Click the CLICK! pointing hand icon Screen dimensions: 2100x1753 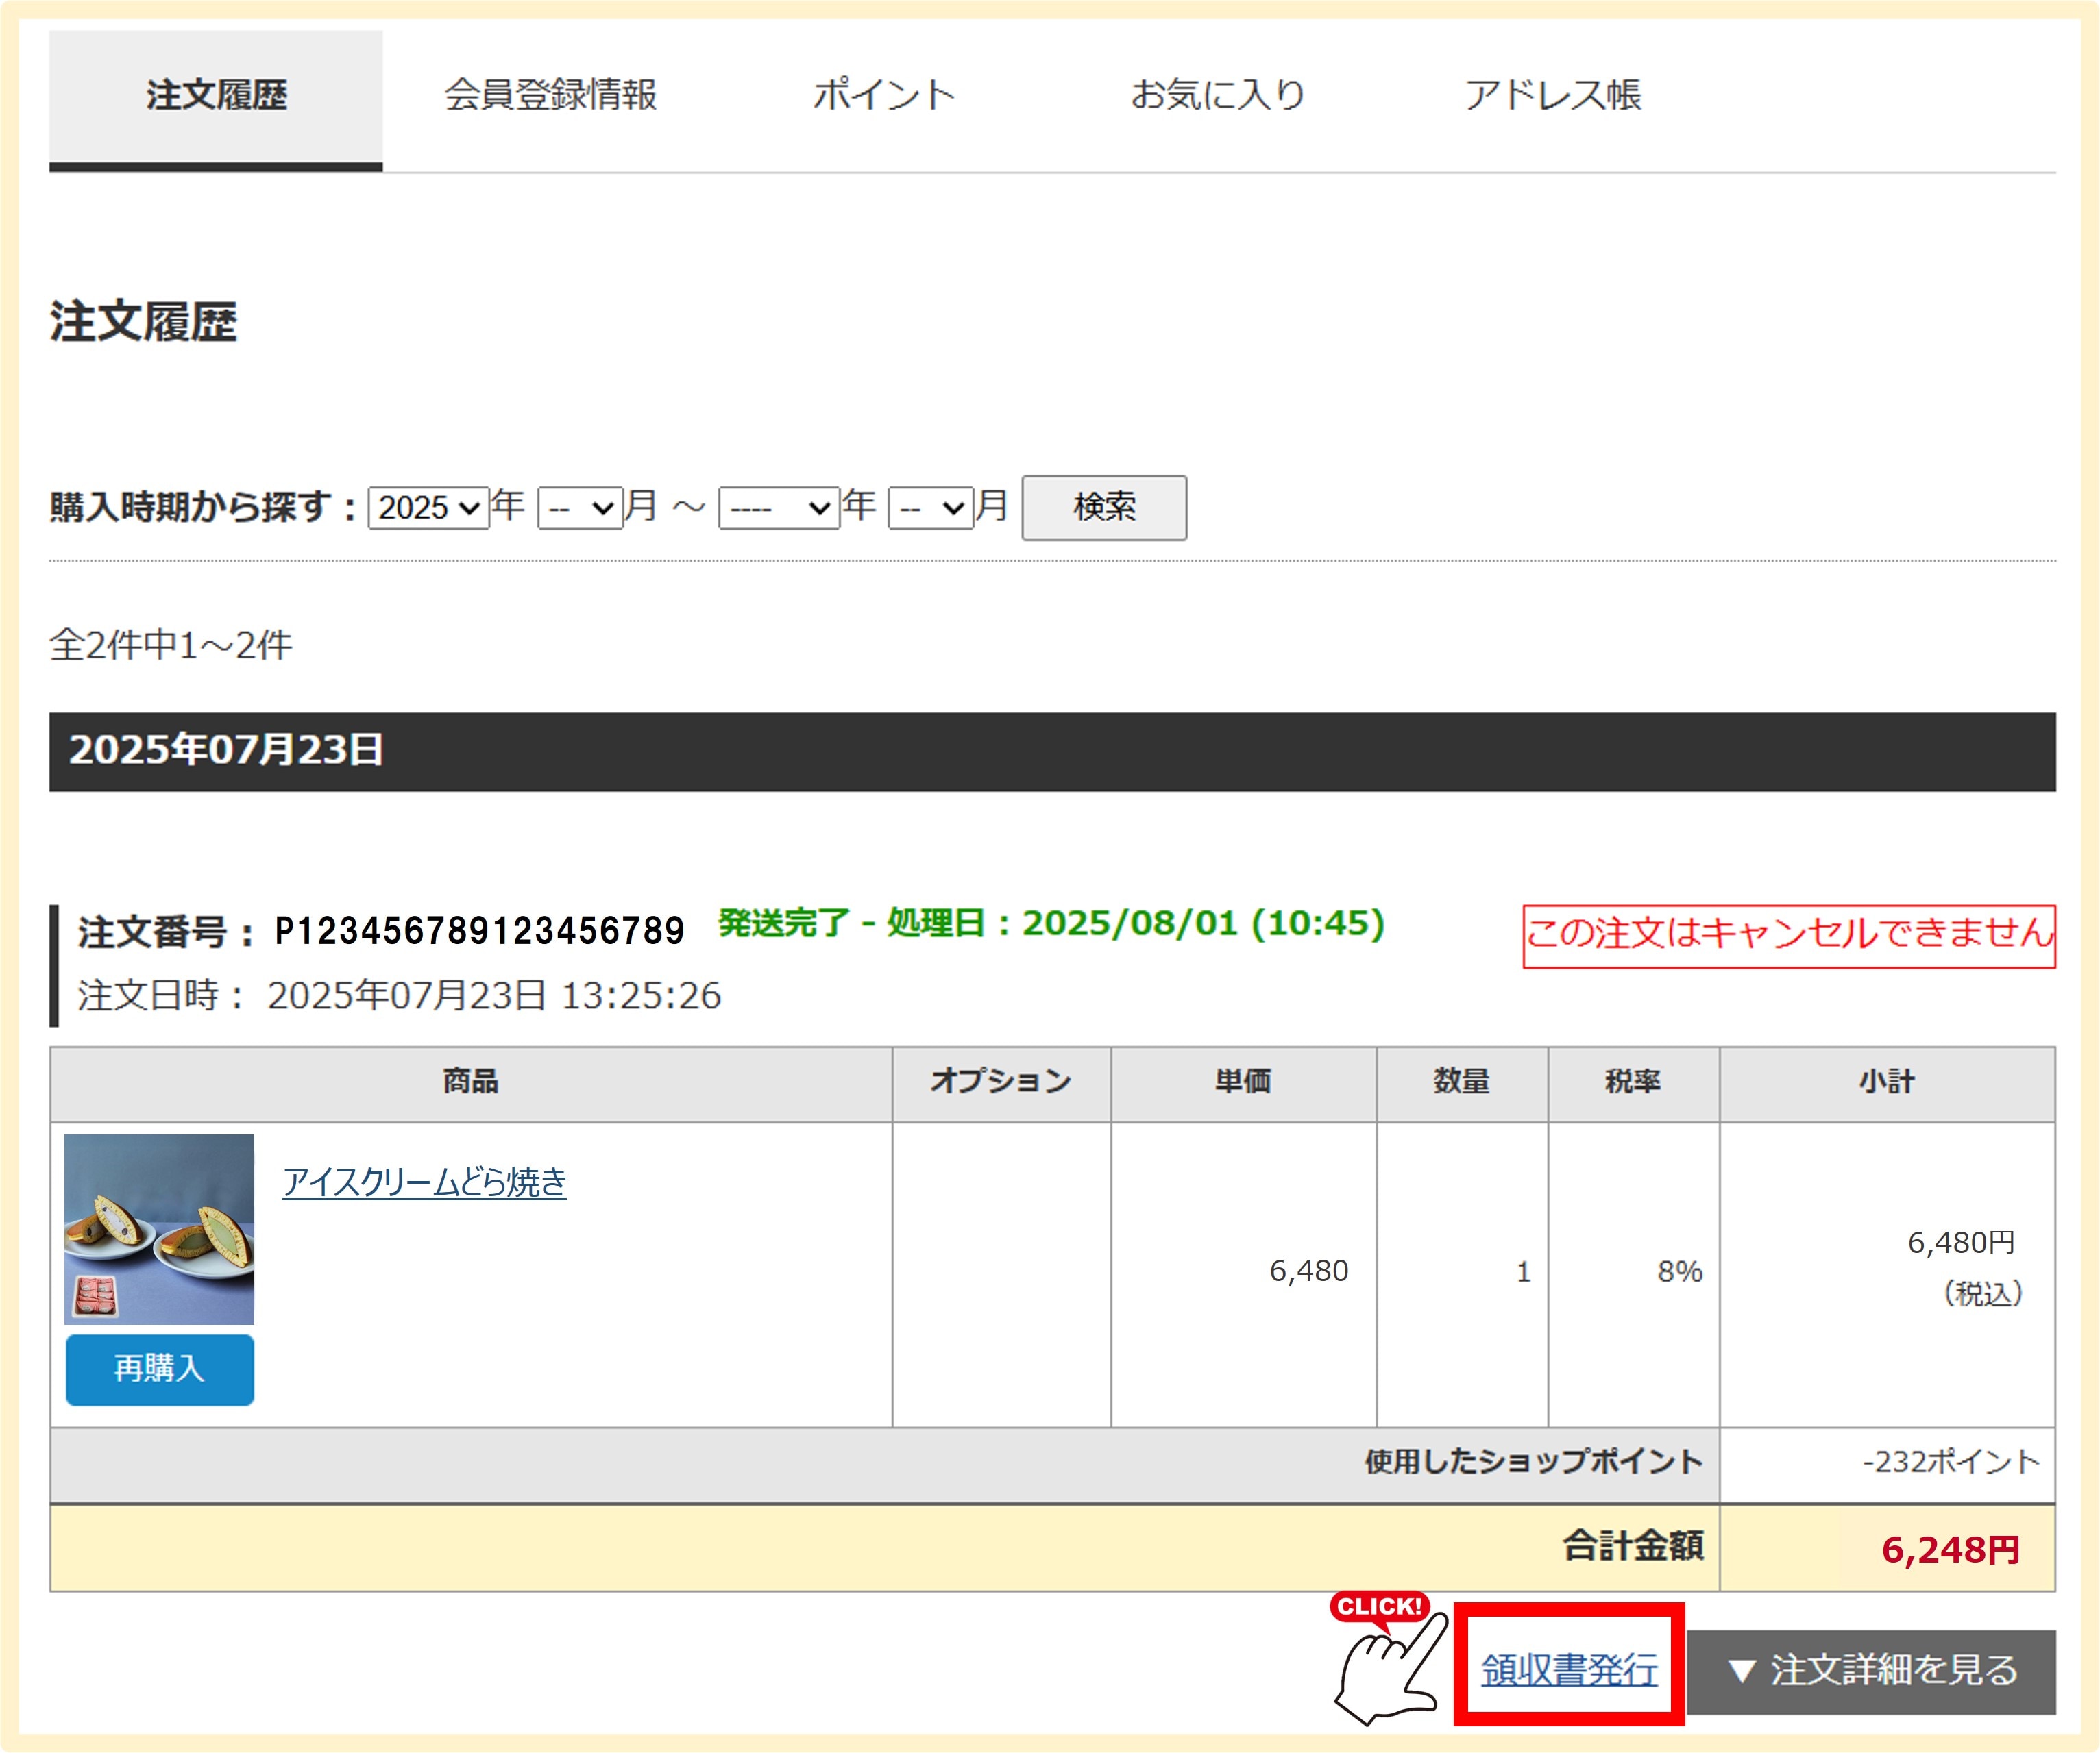[1388, 1661]
